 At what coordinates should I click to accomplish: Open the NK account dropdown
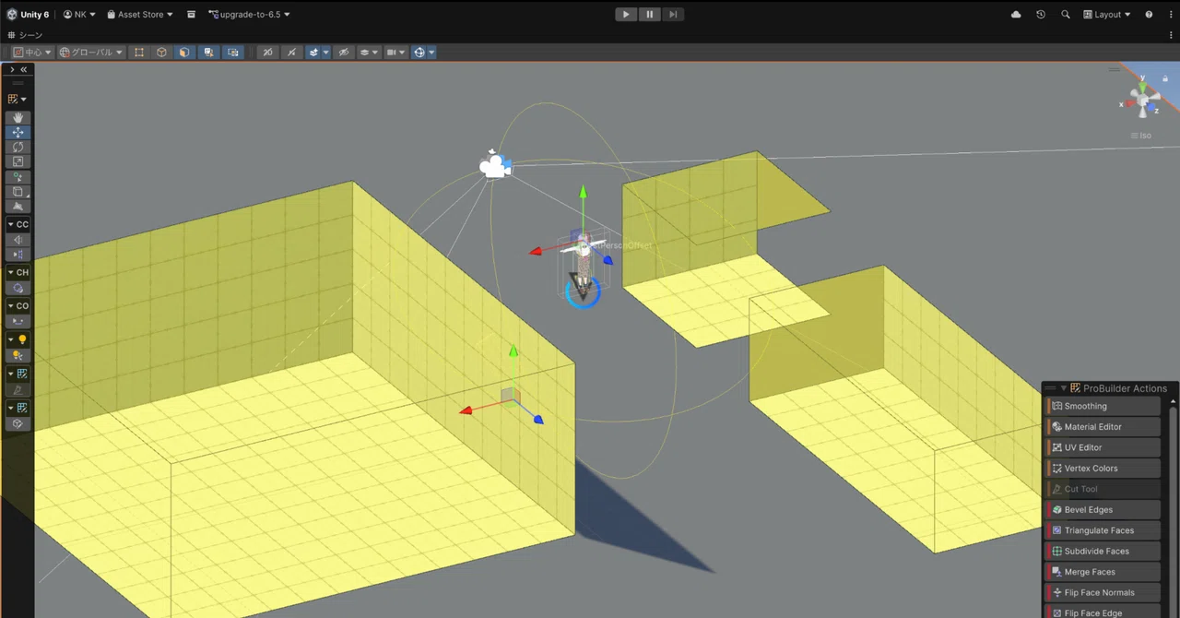[x=79, y=15]
